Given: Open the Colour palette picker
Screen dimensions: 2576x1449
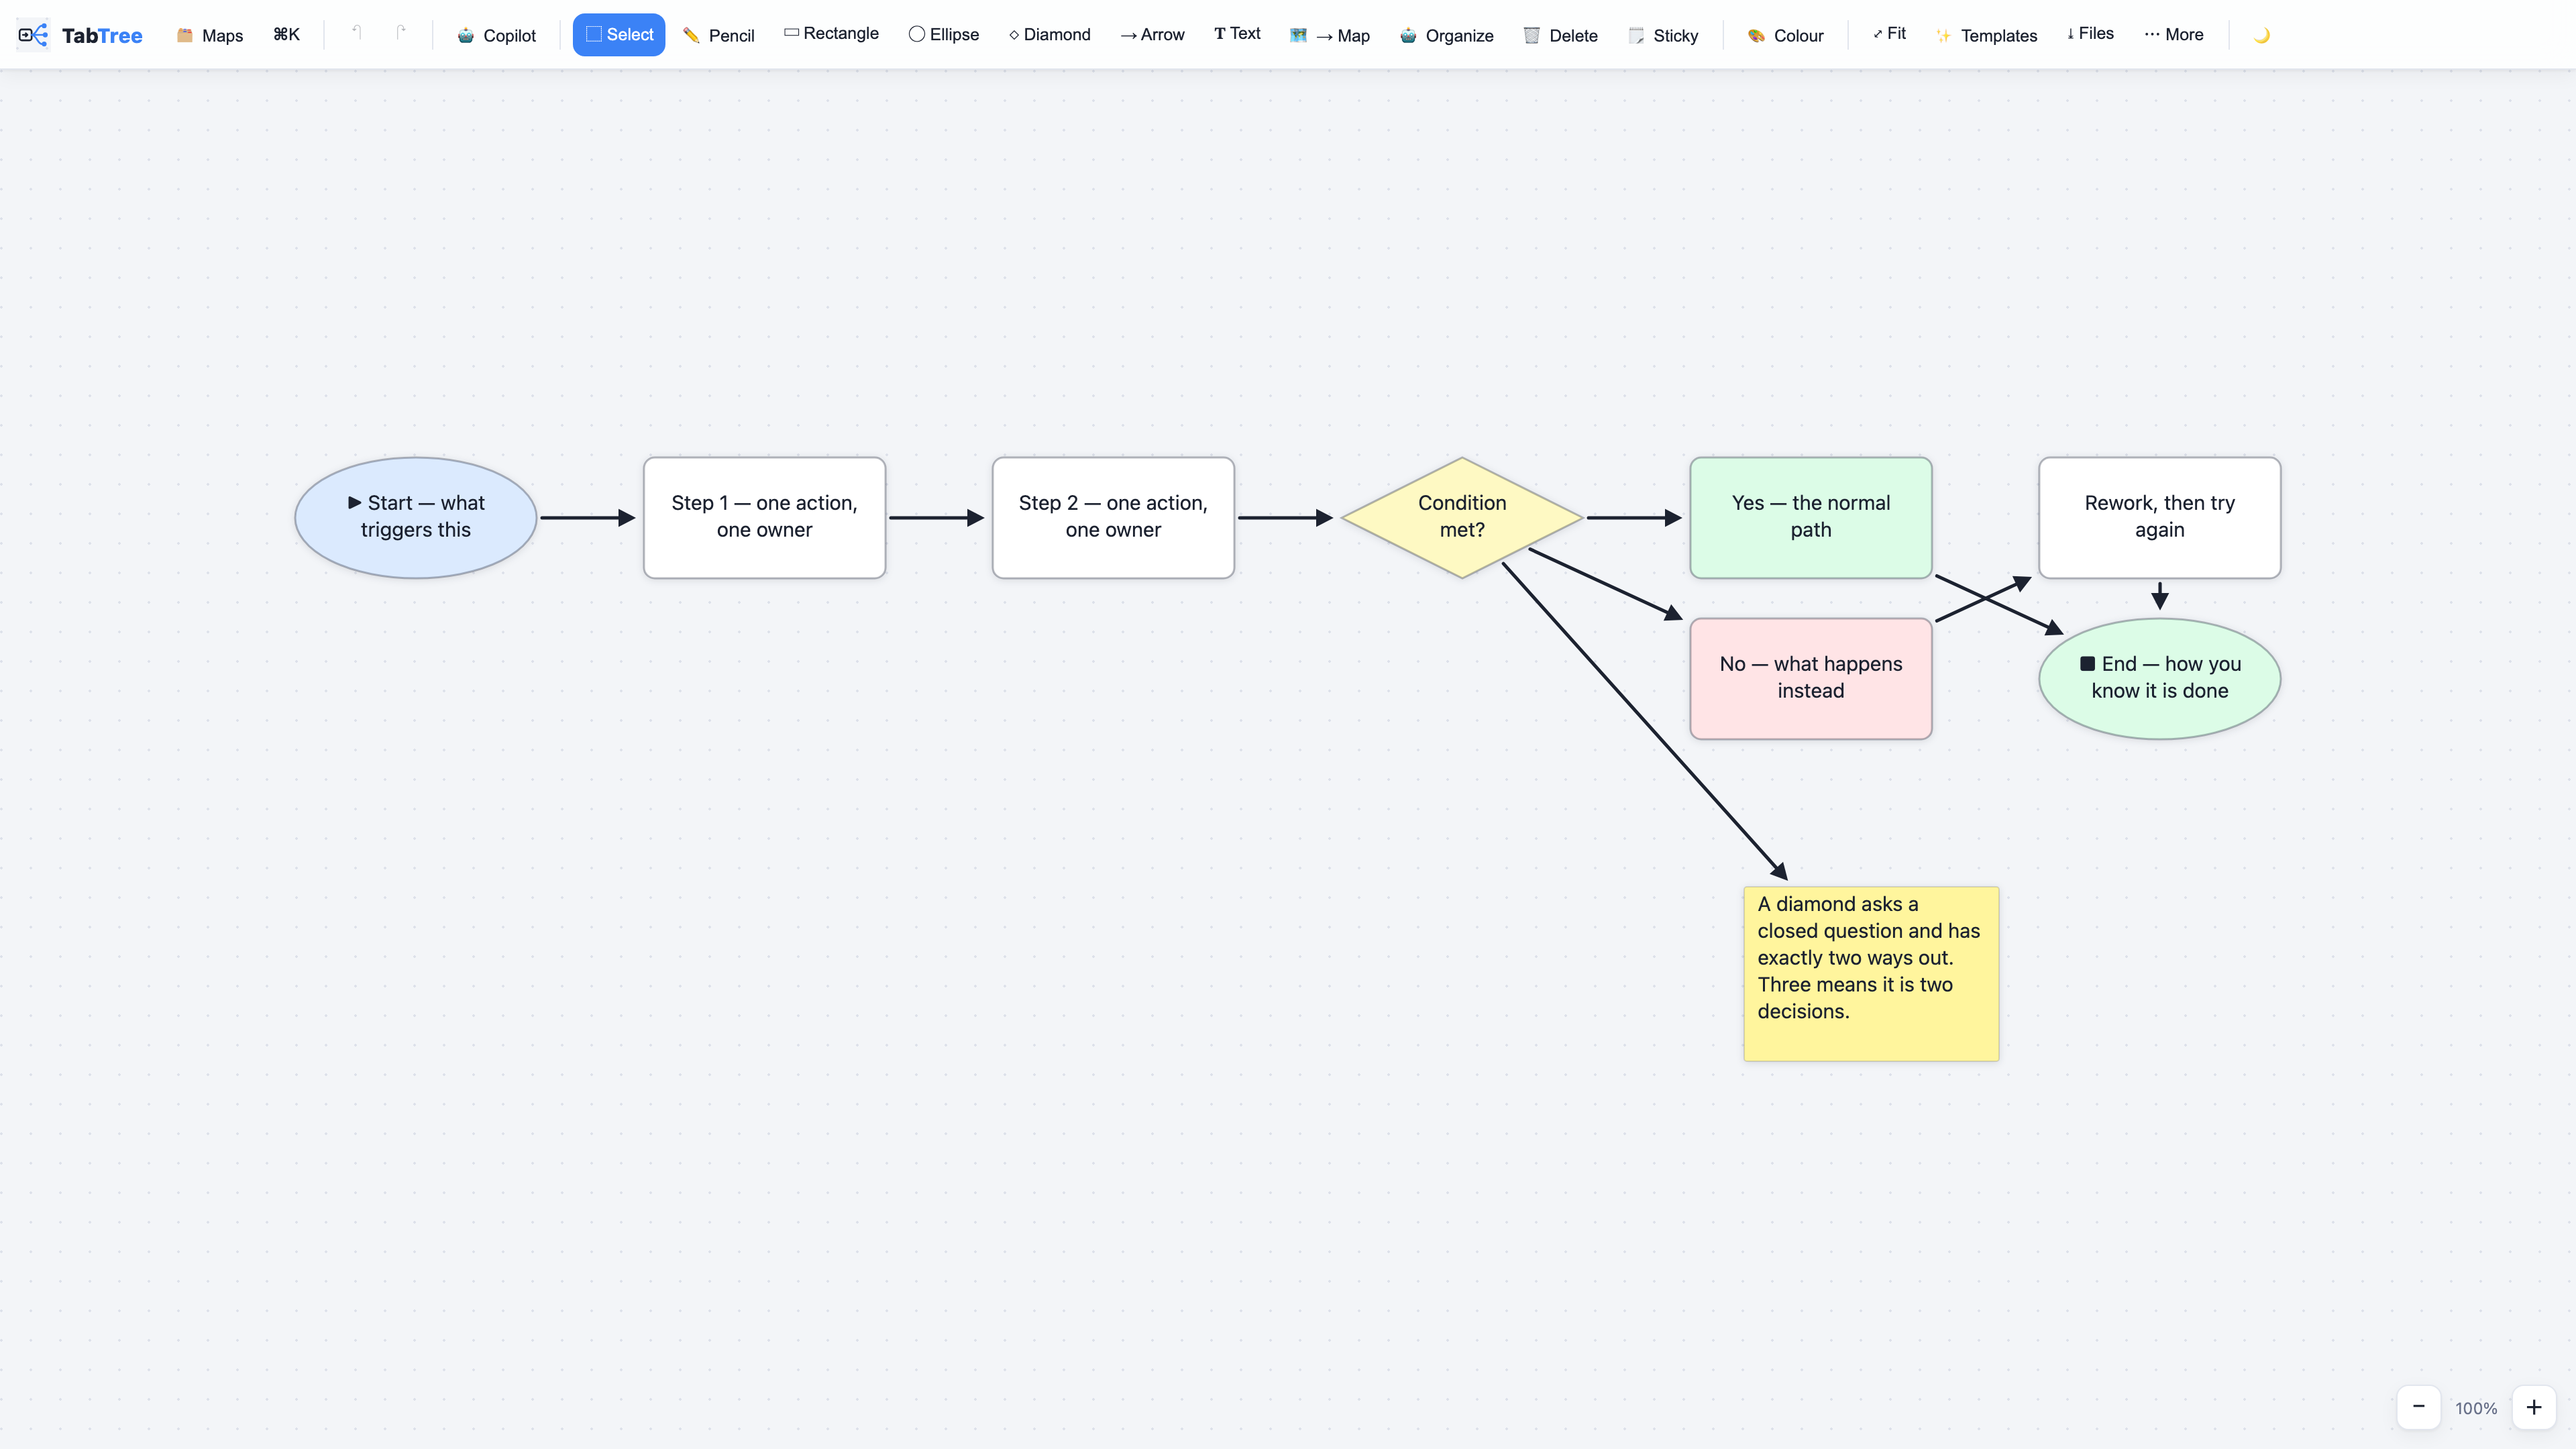Looking at the screenshot, I should coord(1785,35).
